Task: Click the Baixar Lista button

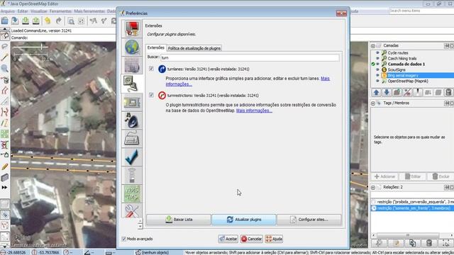Action: coord(179,220)
